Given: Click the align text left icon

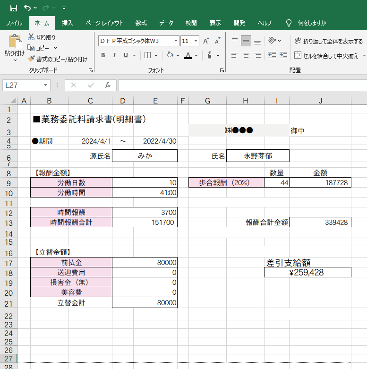Looking at the screenshot, I should (234, 55).
